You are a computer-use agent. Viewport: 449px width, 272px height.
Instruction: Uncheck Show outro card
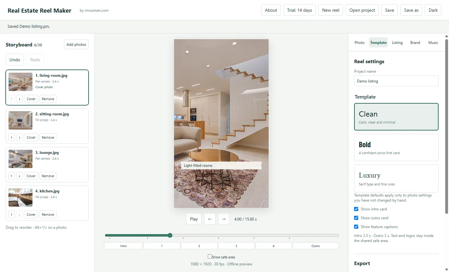tap(356, 218)
